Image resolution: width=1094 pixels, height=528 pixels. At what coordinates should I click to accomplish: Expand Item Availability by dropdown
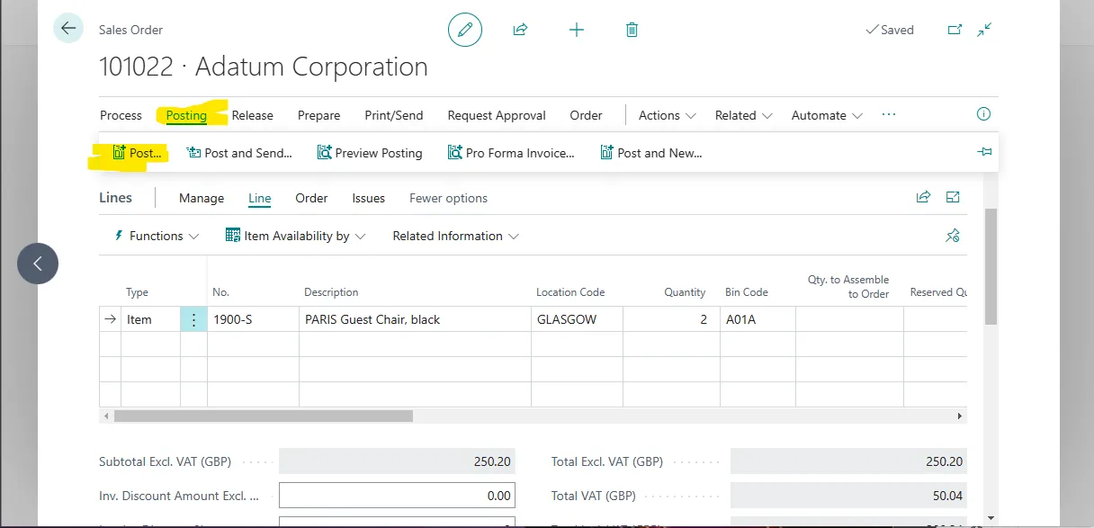point(296,236)
